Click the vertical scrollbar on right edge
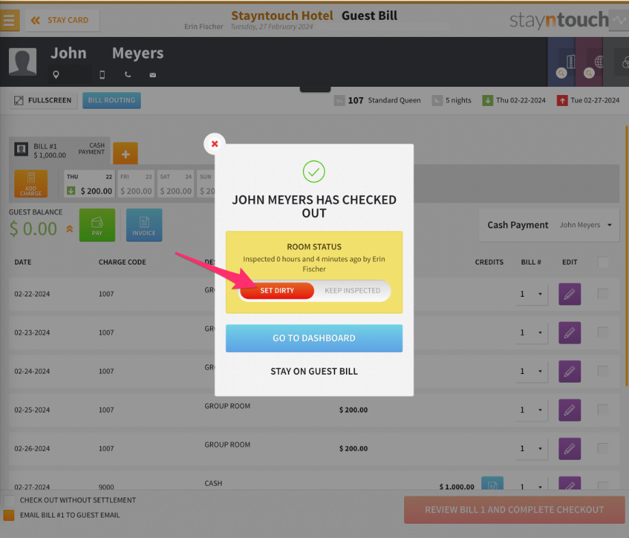This screenshot has height=538, width=629. pyautogui.click(x=626, y=256)
